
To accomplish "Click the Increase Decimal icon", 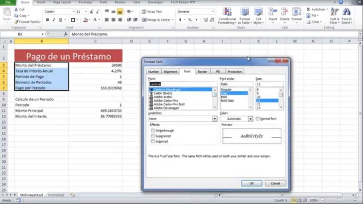I will coord(205,20).
